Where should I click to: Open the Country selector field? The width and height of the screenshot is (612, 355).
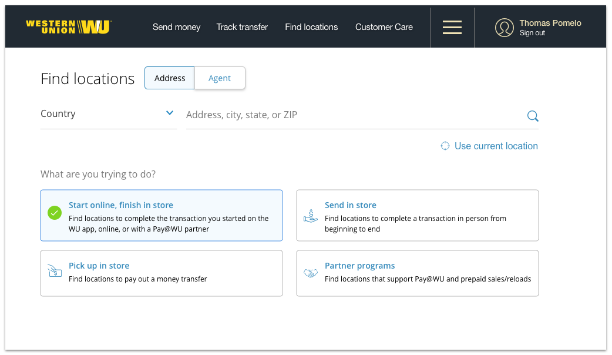point(109,115)
